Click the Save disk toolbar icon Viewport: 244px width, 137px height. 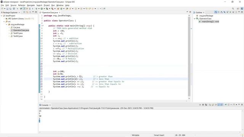coord(7,9)
